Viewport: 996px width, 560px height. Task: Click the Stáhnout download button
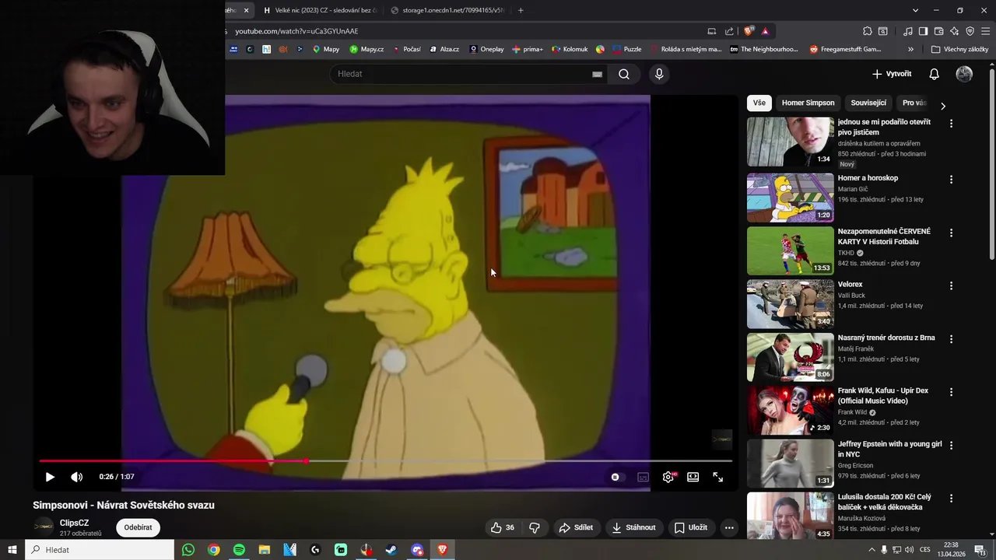click(633, 527)
